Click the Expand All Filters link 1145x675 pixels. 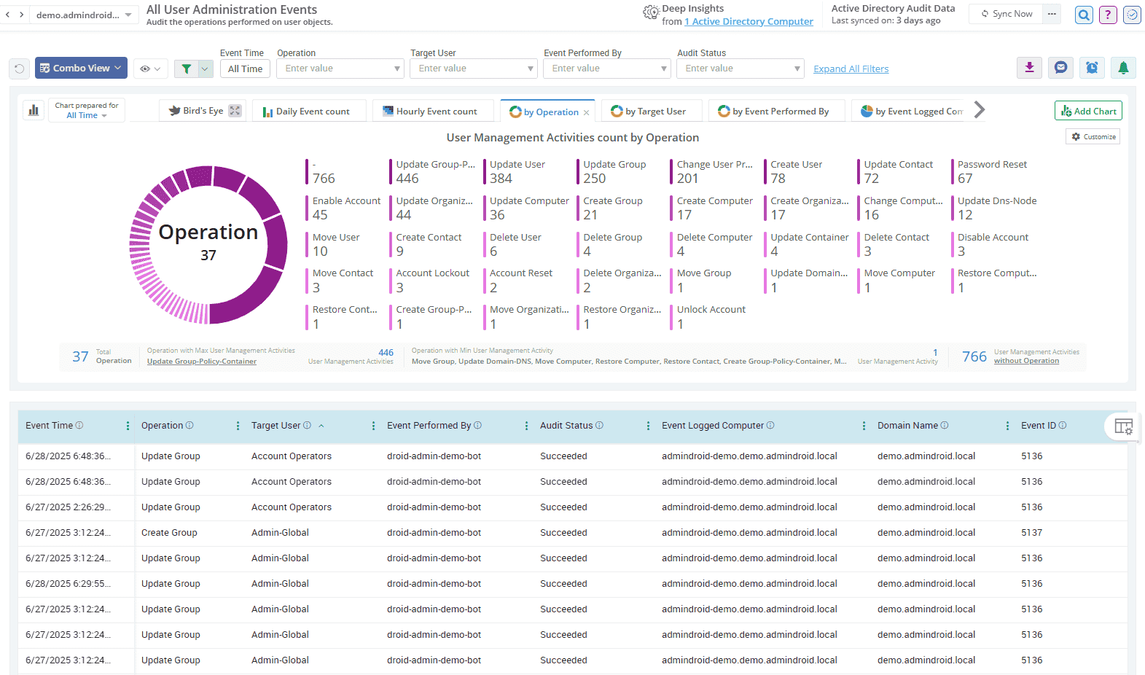(x=851, y=69)
